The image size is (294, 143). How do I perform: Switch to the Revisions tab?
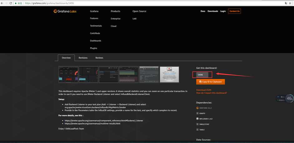tap(83, 58)
